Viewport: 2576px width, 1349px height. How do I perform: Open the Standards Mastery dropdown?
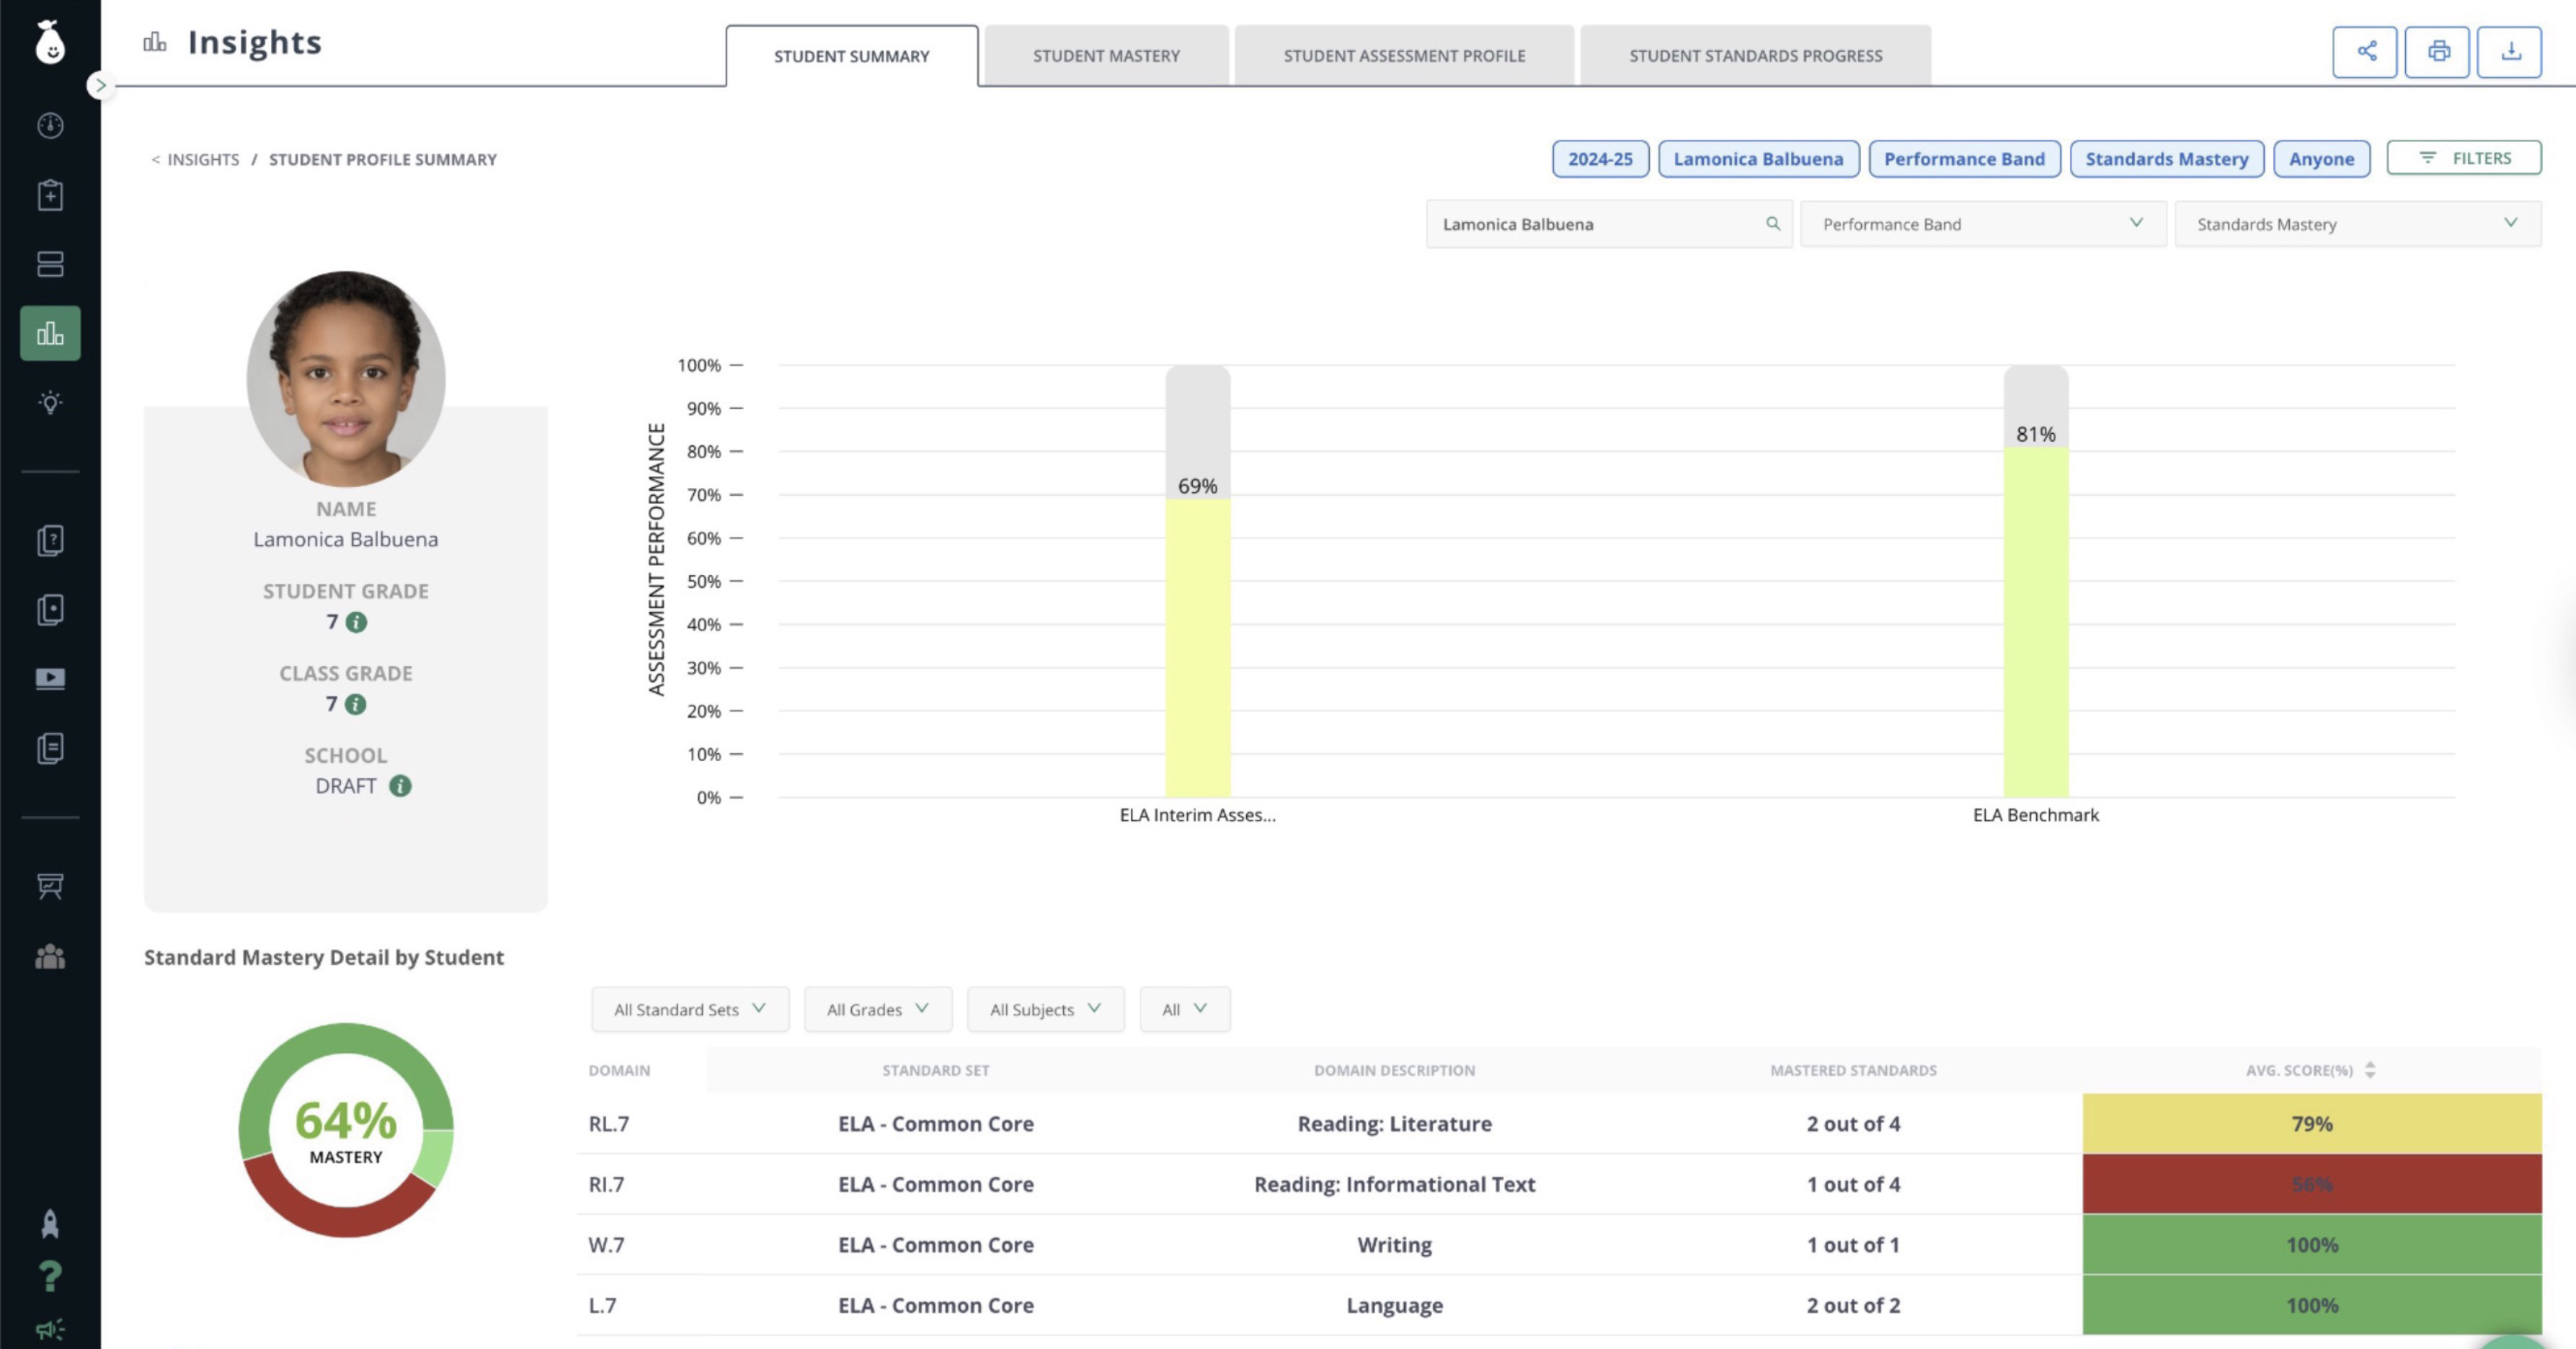tap(2357, 224)
